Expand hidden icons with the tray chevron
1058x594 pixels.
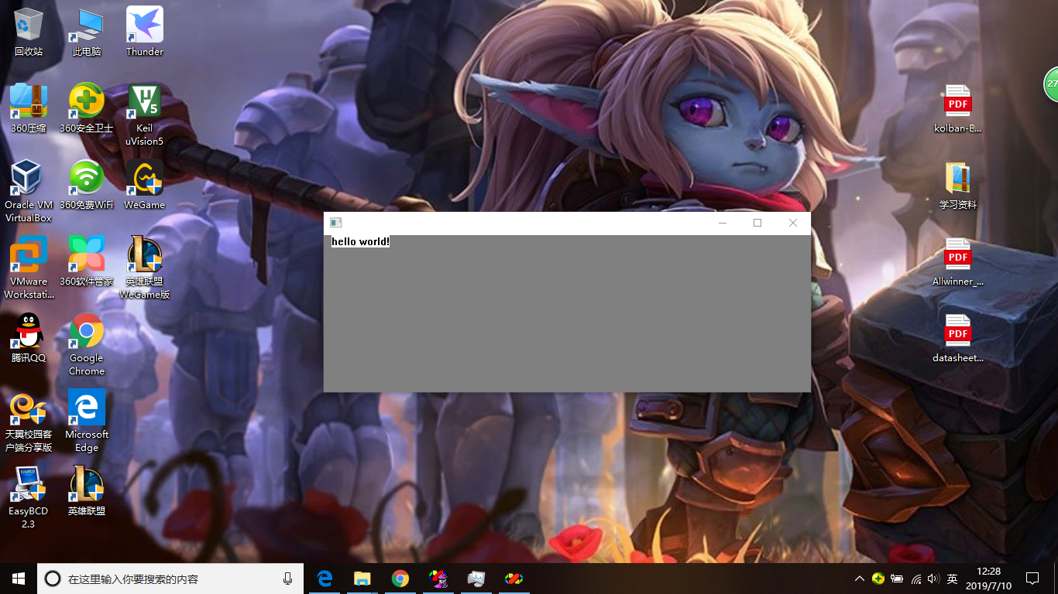tap(860, 579)
